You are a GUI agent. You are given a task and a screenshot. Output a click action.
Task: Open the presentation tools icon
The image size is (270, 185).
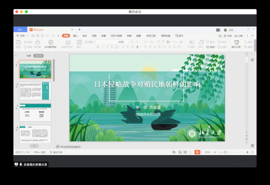[236, 42]
